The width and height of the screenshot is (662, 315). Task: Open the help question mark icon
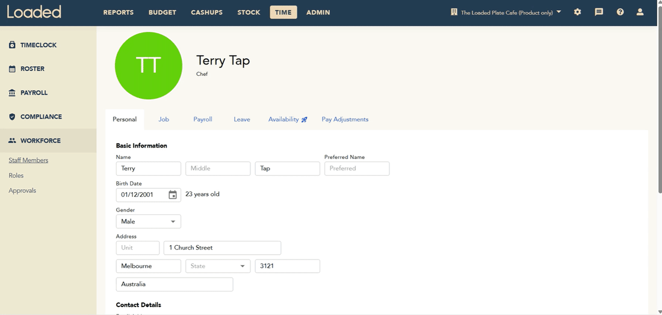pos(620,12)
